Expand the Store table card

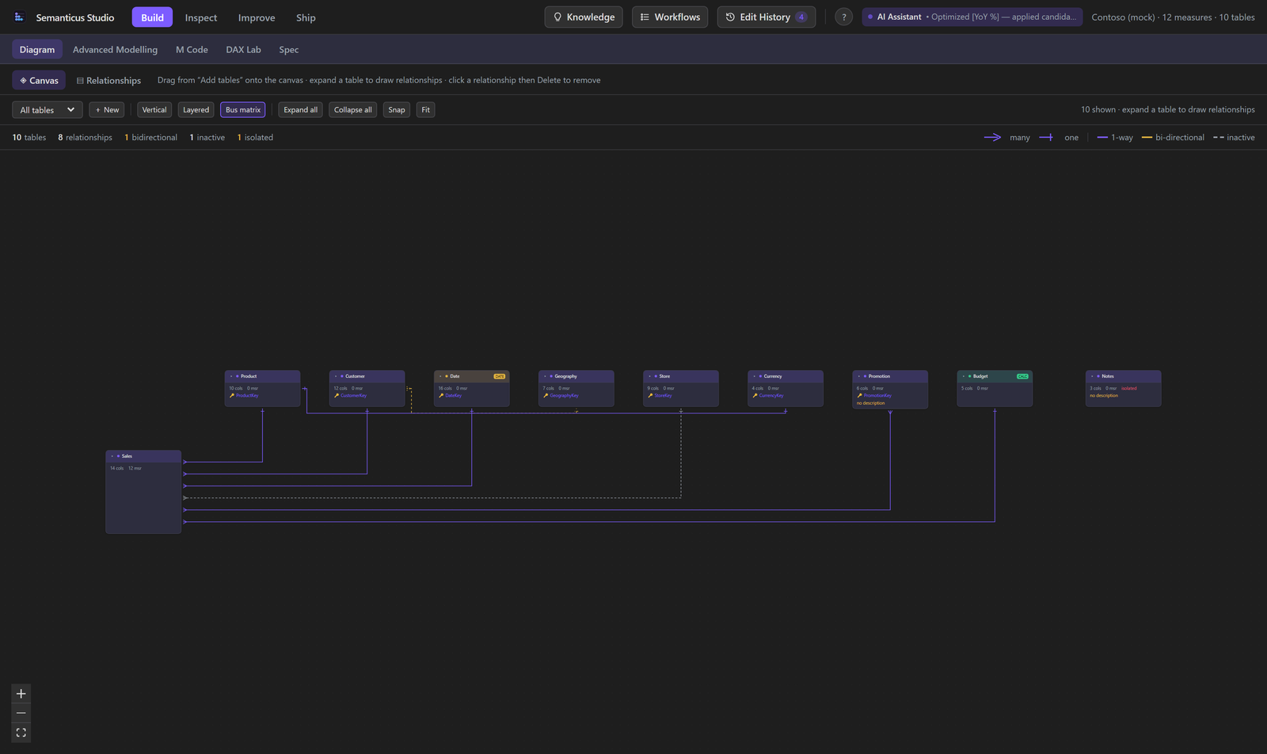649,376
